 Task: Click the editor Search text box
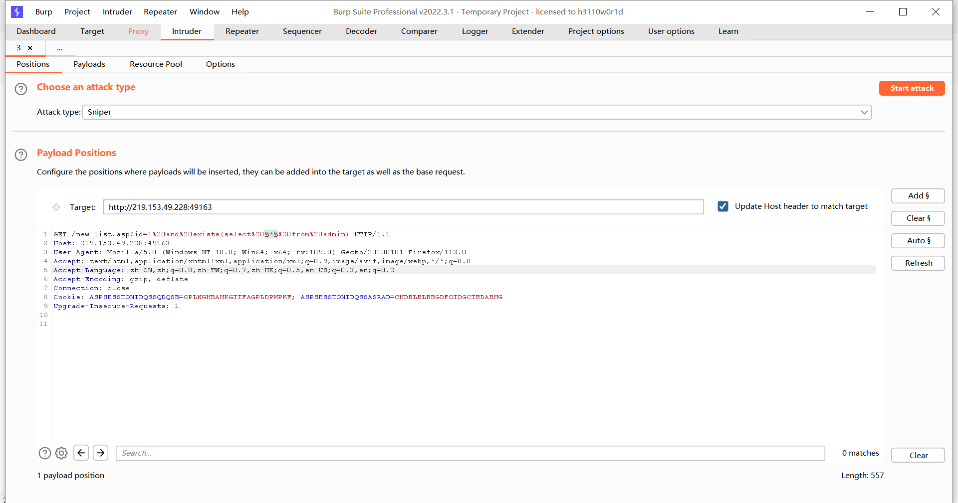click(470, 453)
